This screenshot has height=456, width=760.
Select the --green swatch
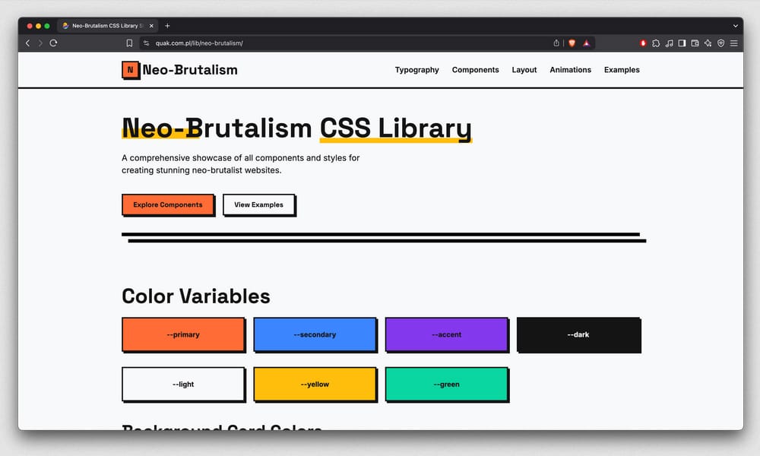tap(446, 385)
